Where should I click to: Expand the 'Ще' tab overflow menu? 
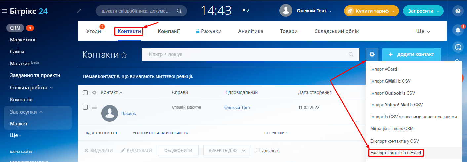(423, 32)
